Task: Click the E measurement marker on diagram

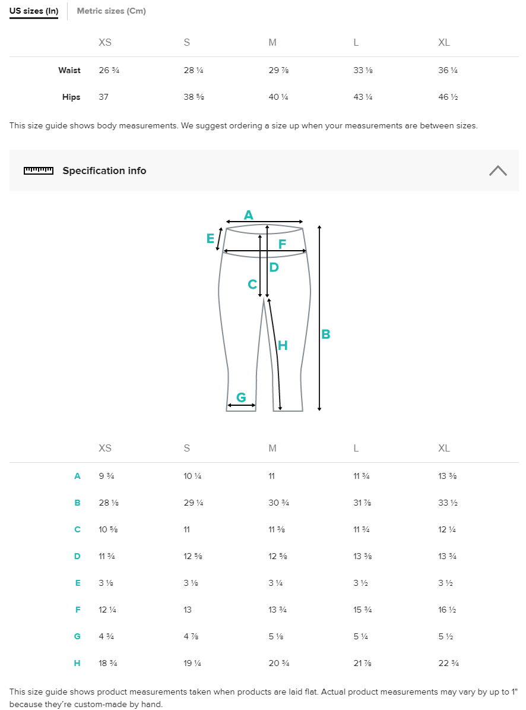Action: pyautogui.click(x=210, y=239)
